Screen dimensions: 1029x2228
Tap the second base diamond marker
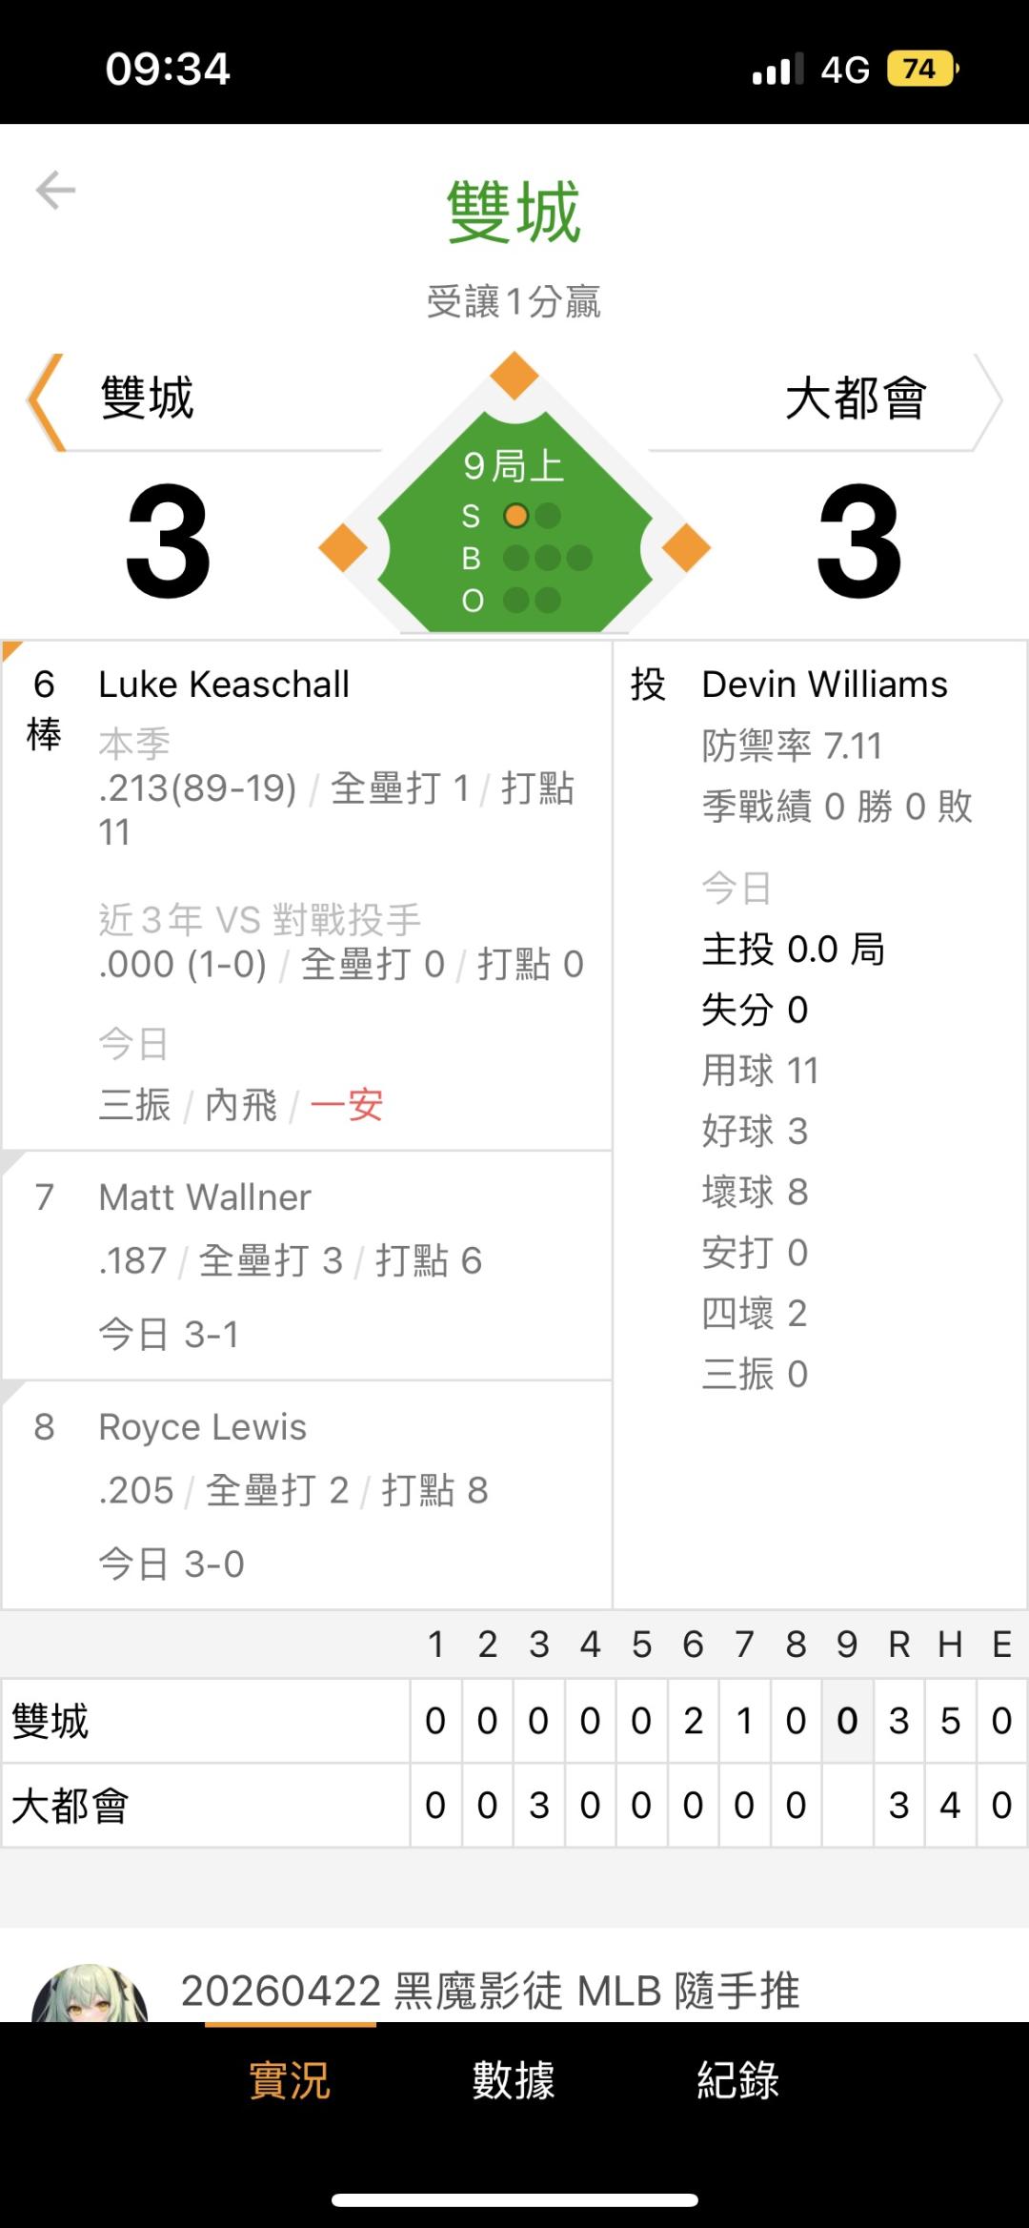click(x=514, y=375)
